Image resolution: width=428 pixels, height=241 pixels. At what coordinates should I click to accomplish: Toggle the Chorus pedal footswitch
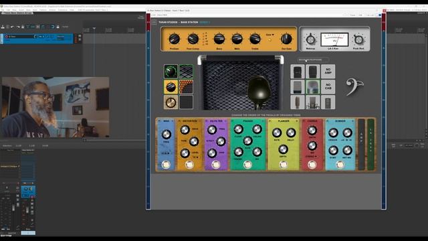[x=312, y=165]
